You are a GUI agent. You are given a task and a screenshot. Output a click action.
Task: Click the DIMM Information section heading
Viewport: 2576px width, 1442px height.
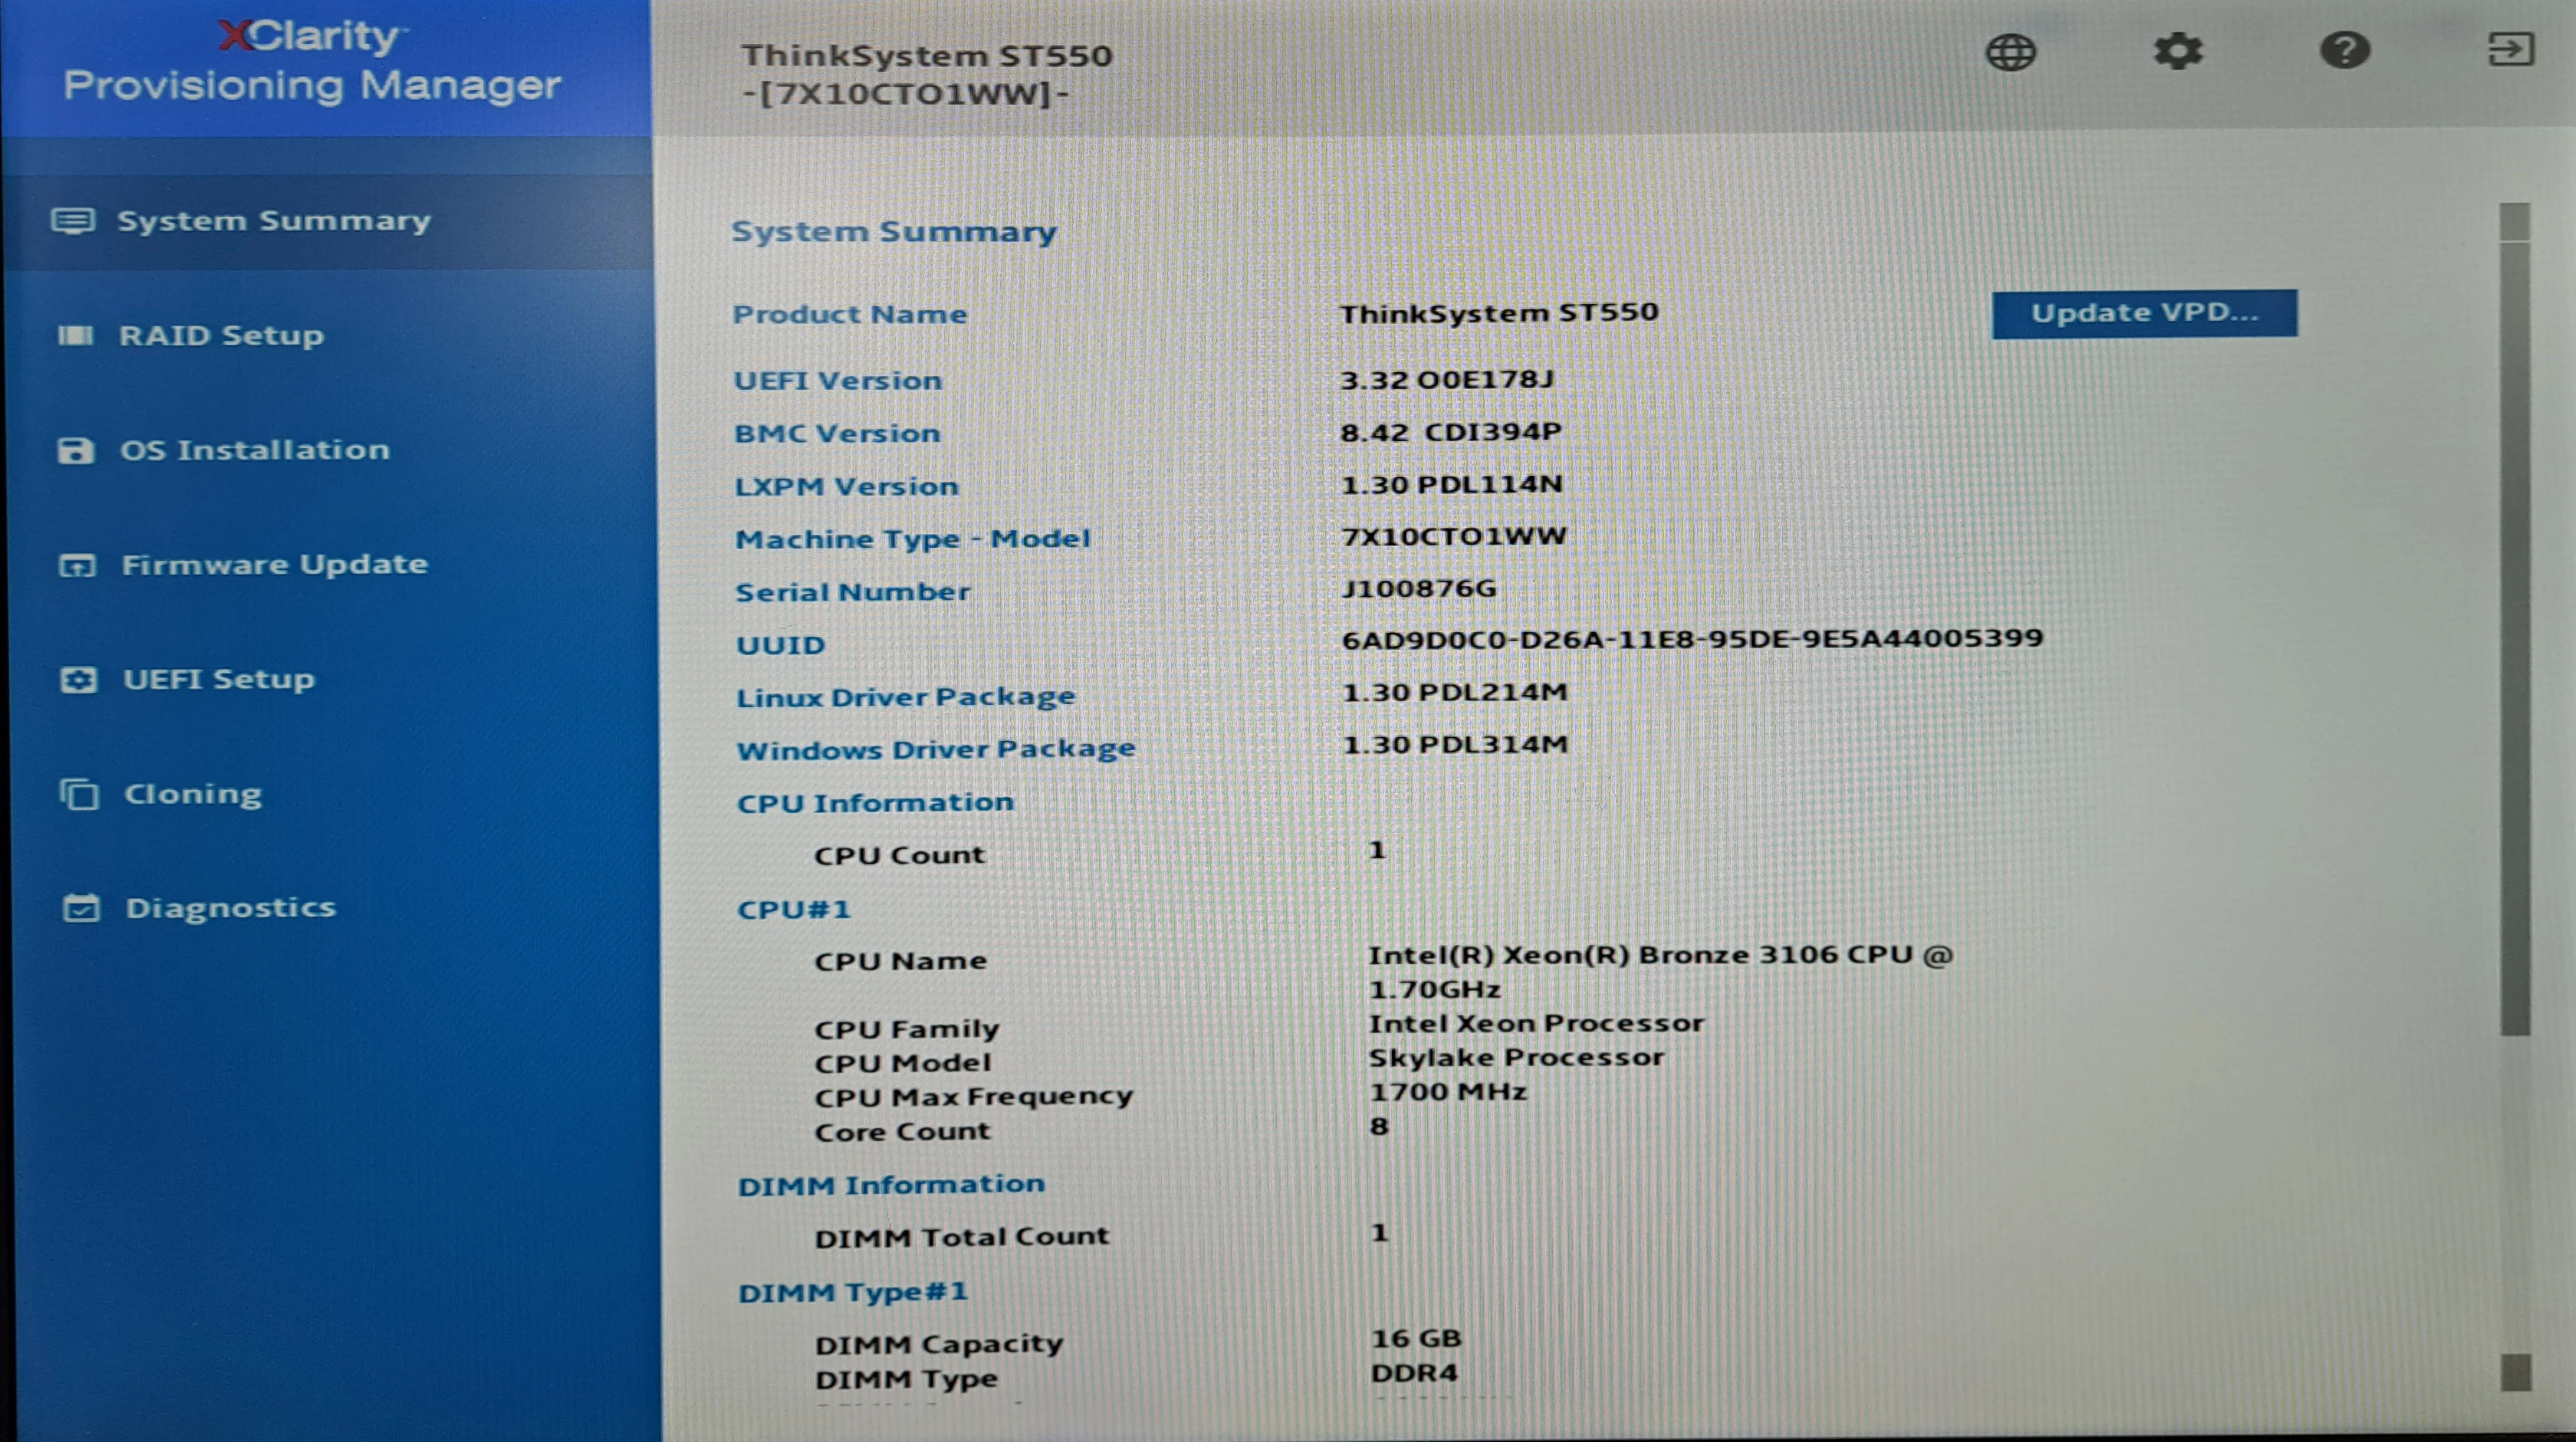click(x=891, y=1186)
